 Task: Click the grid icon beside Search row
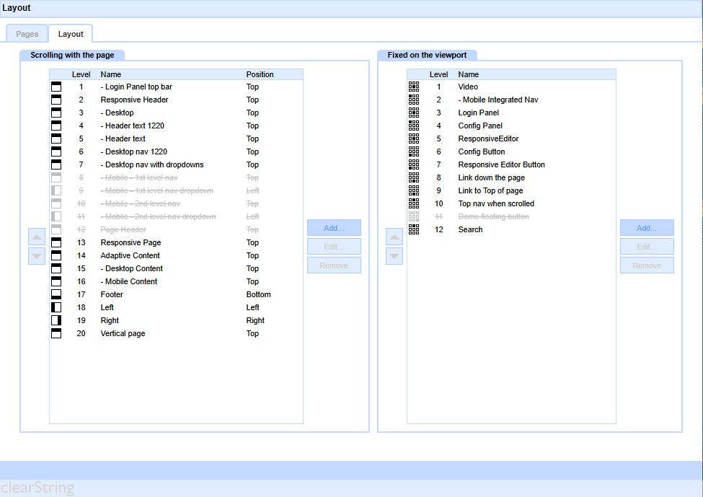tap(414, 229)
